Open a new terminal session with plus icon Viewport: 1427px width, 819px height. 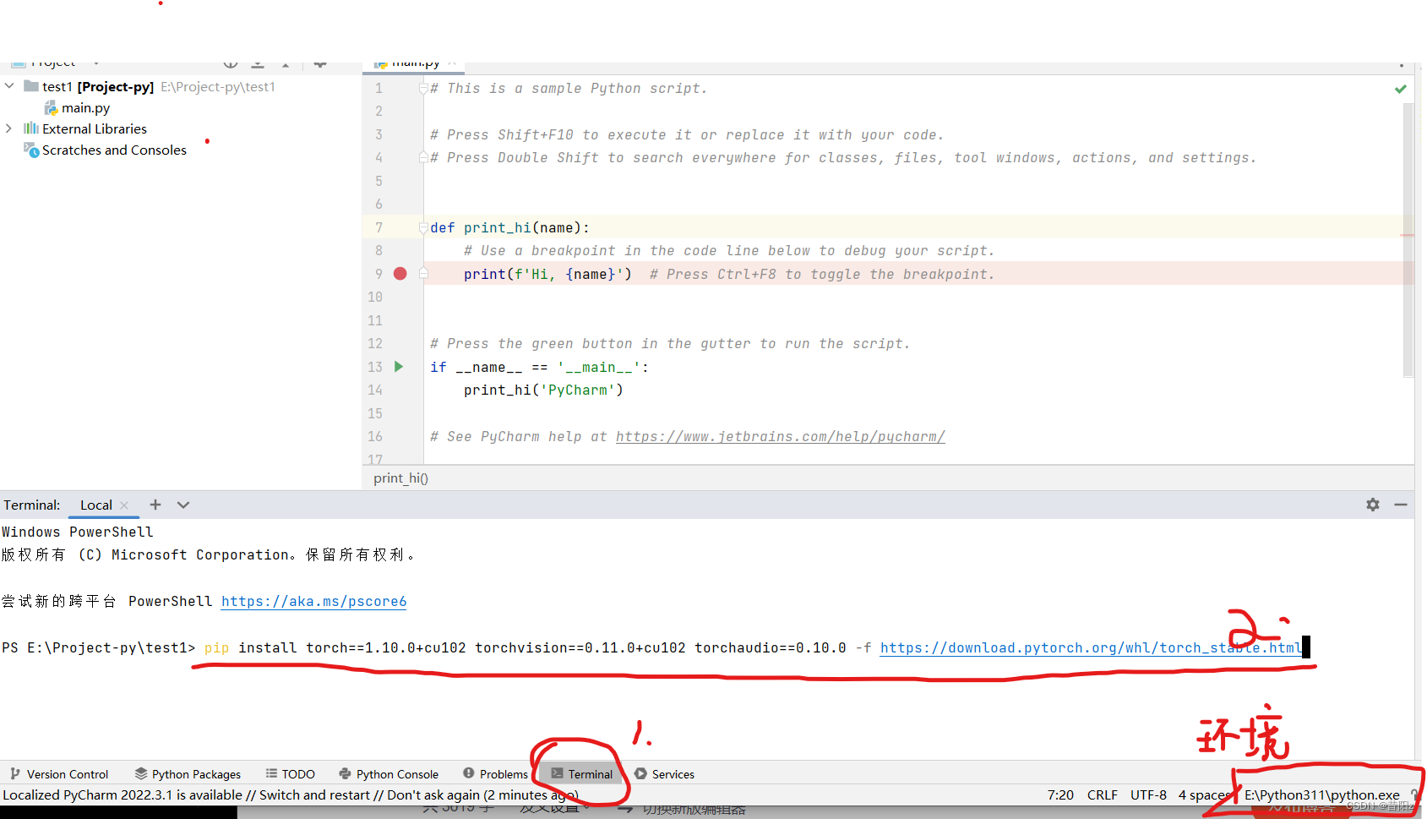click(155, 504)
